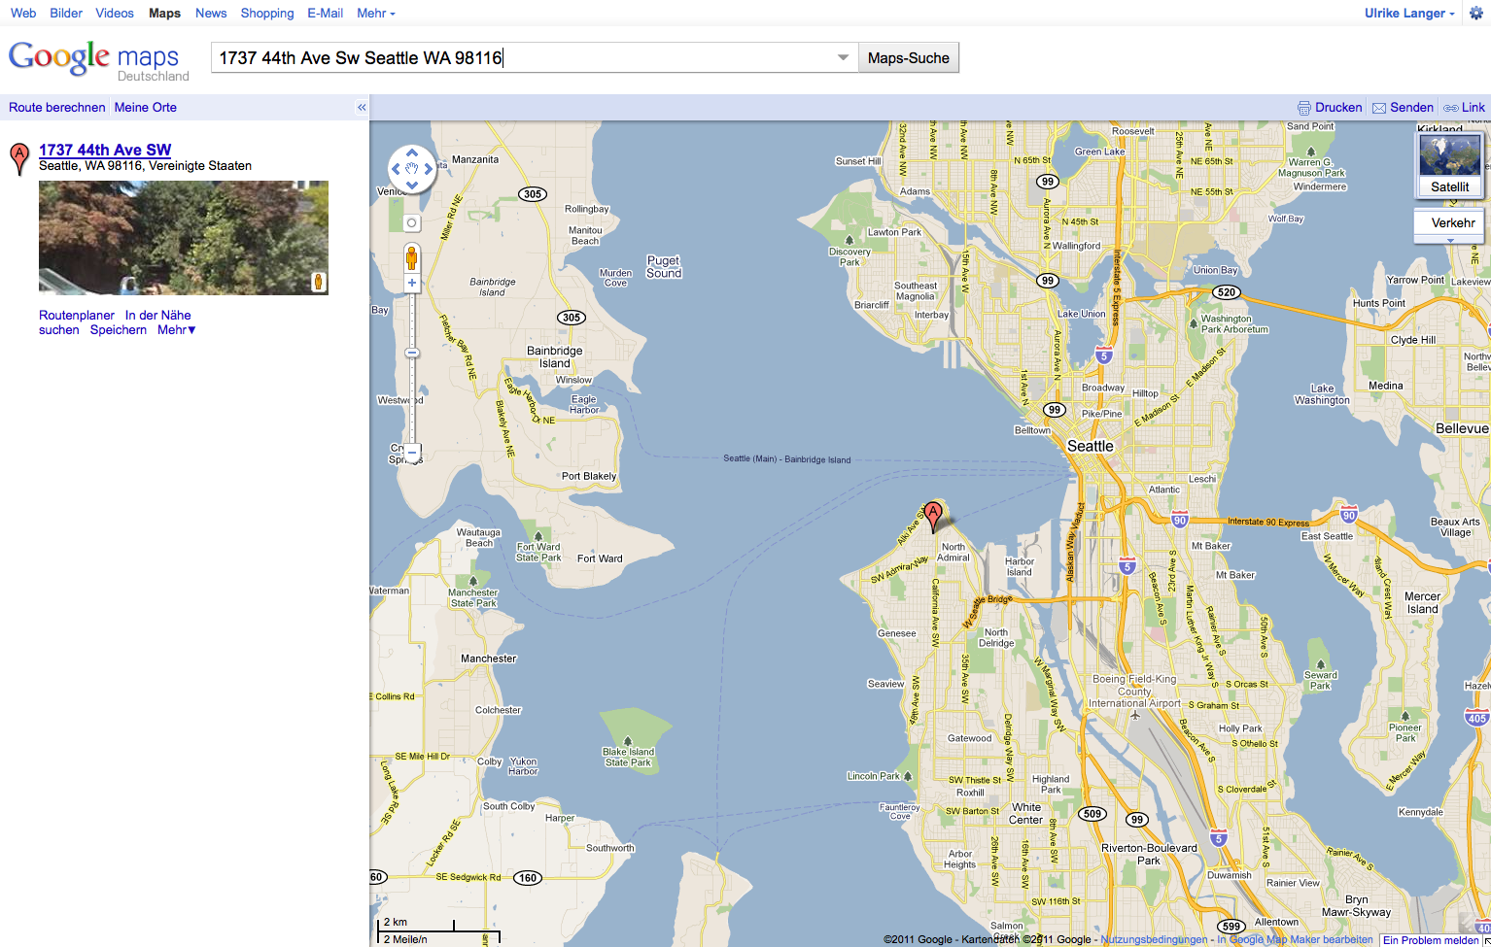The height and width of the screenshot is (947, 1491).
Task: Collapse the left panel with double chevron
Action: (362, 108)
